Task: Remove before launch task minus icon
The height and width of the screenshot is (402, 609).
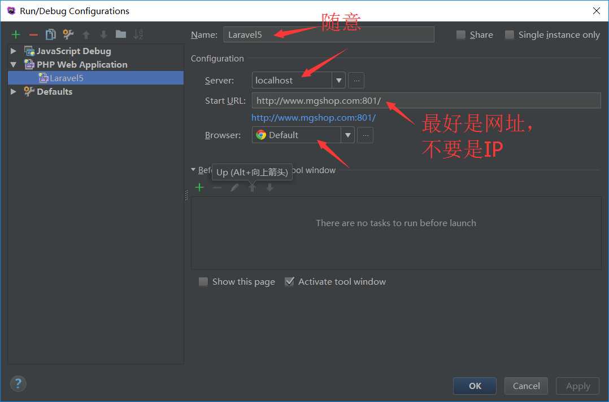Action: 217,188
